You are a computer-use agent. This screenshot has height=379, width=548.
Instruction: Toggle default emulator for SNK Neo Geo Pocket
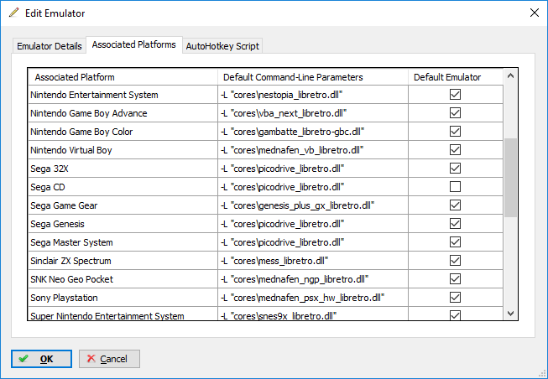coord(455,279)
